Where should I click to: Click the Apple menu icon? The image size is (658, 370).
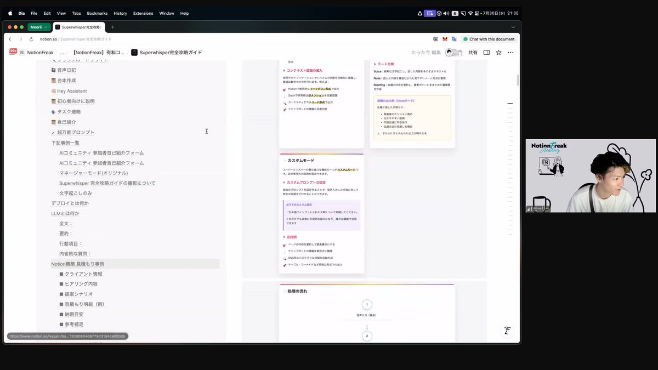pyautogui.click(x=10, y=13)
